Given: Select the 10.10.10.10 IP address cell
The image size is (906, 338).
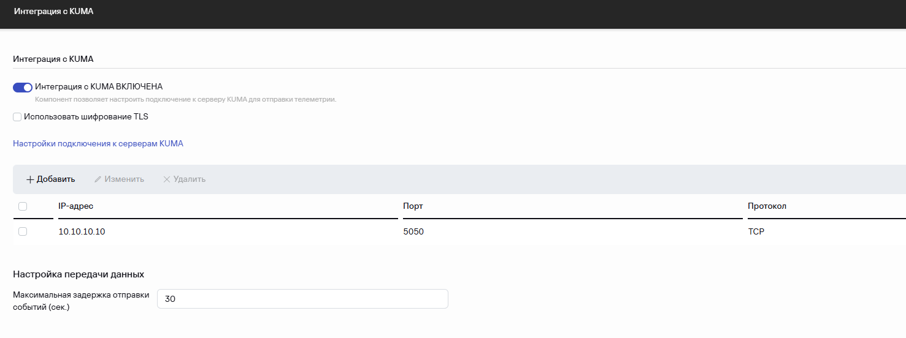Looking at the screenshot, I should click(82, 232).
